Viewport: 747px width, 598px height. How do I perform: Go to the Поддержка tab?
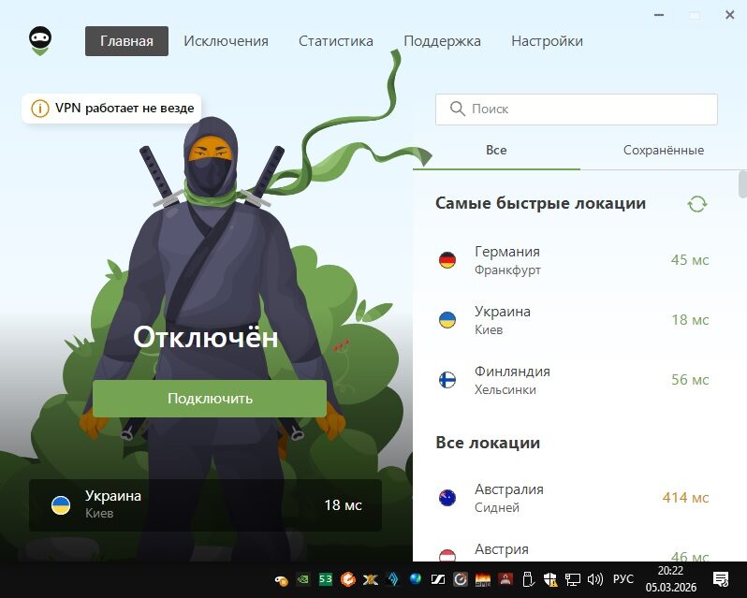click(x=442, y=41)
